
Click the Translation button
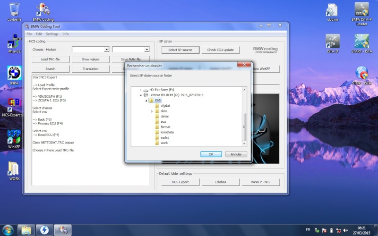click(90, 68)
